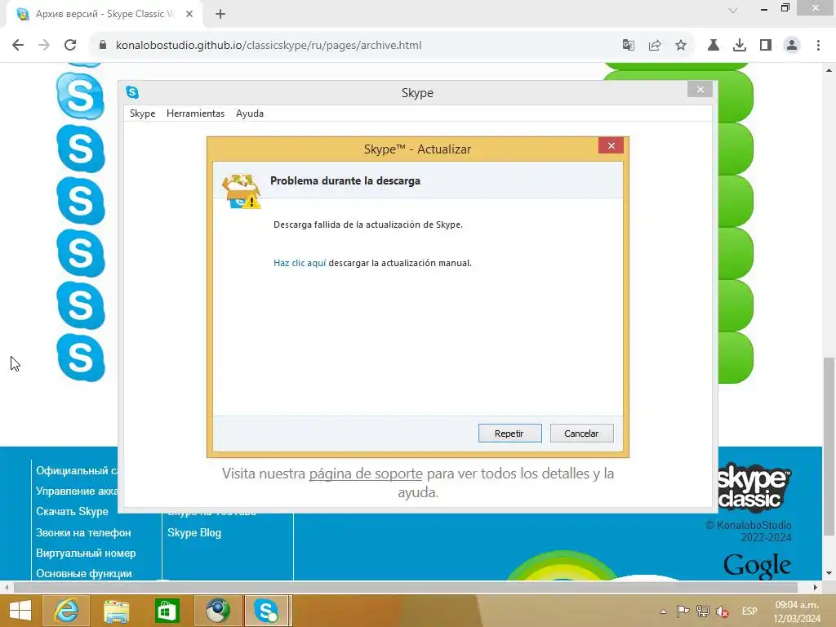
Task: Close the Skype Actualizar dialog
Action: (x=611, y=145)
